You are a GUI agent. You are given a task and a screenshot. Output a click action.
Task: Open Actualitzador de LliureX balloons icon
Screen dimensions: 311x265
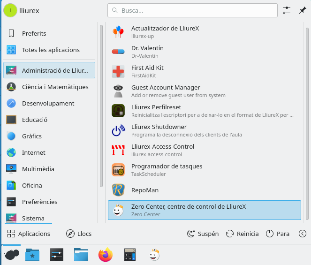[118, 32]
